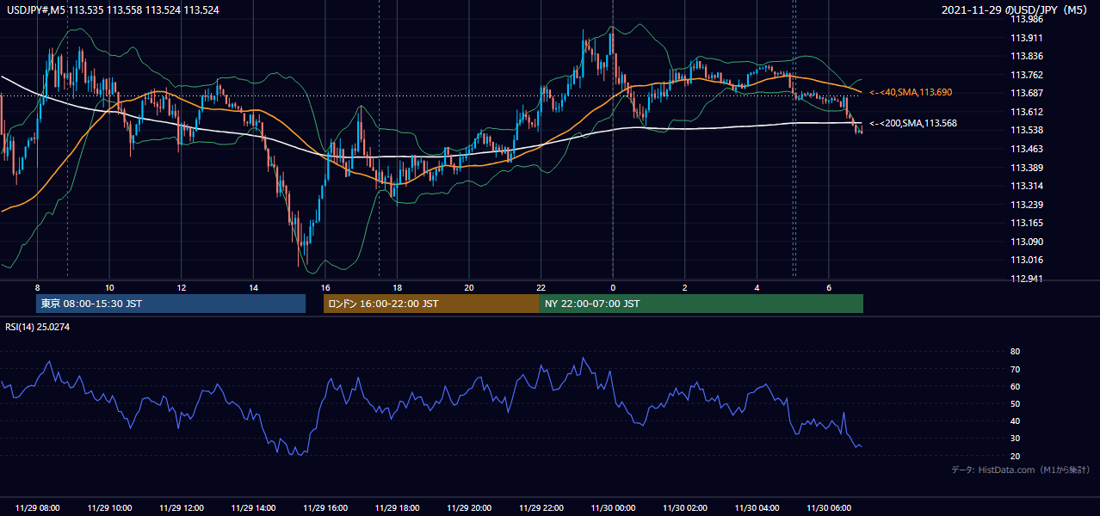Viewport: 1100px width, 516px height.
Task: Select the 40 SMA 113.690 label
Action: pos(912,92)
